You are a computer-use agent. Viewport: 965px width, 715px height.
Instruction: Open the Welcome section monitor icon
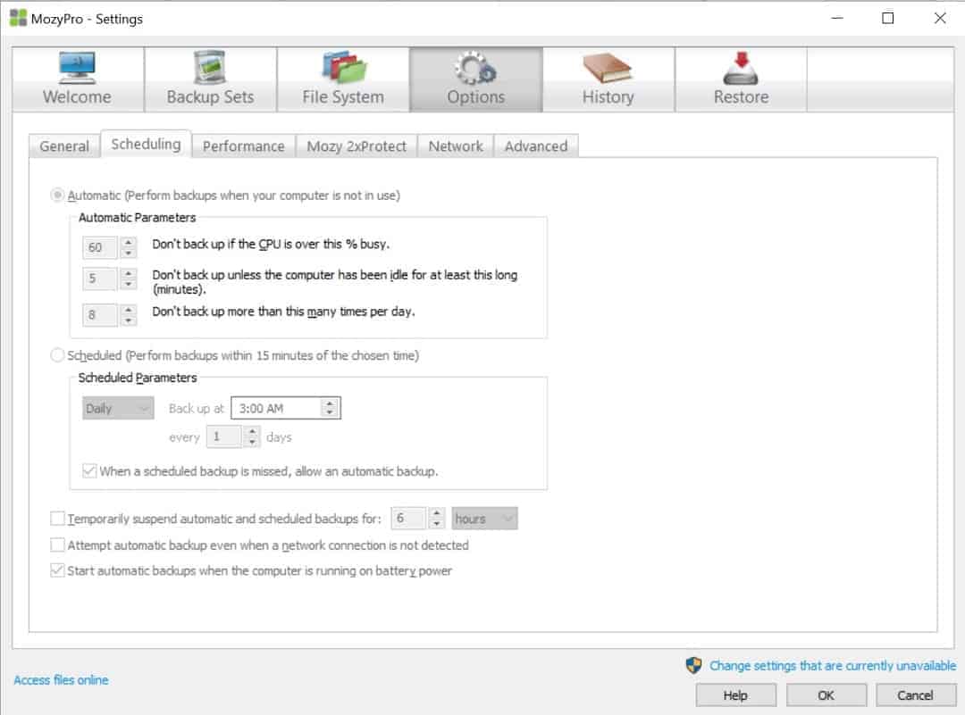pyautogui.click(x=77, y=68)
